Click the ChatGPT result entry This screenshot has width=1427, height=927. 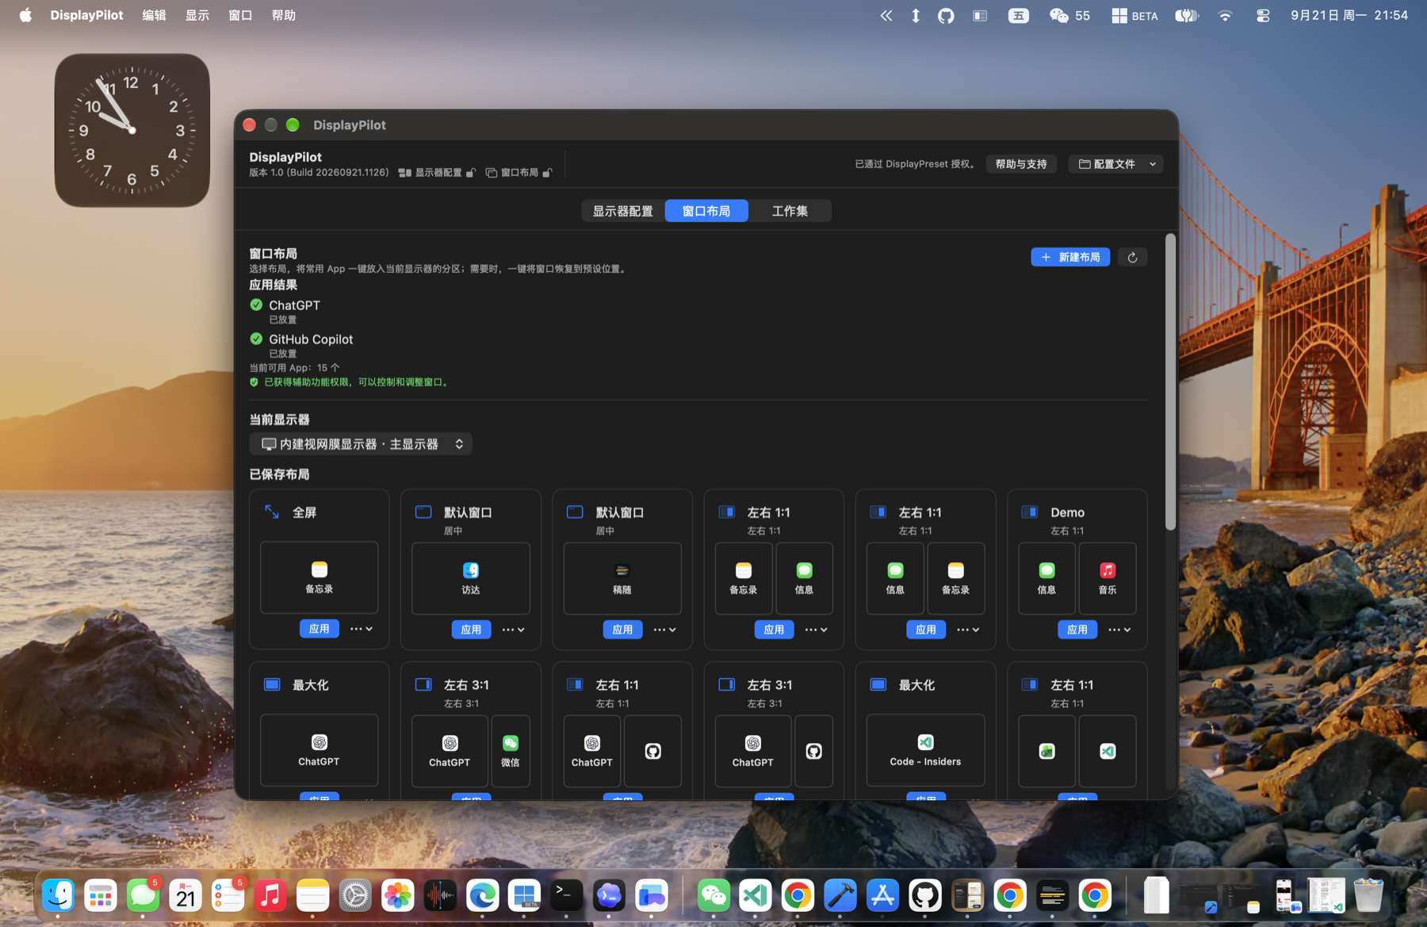[x=285, y=311]
